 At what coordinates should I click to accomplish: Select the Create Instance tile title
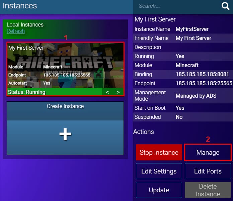pyautogui.click(x=65, y=106)
